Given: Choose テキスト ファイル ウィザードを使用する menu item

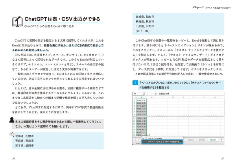Looking at the screenshot, I should click(162, 142).
